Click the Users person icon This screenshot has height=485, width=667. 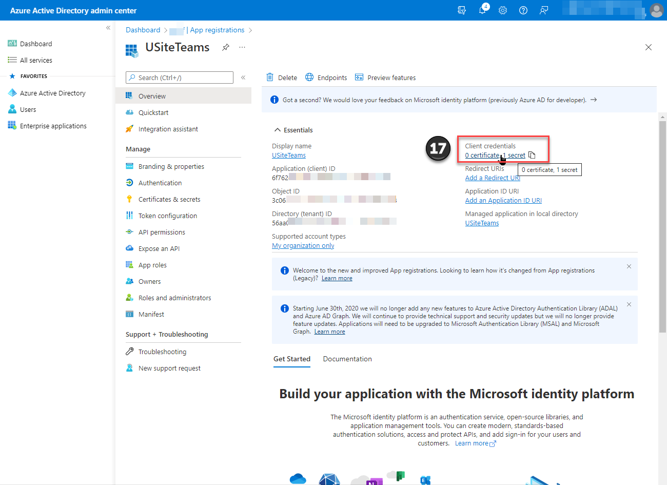[x=12, y=109]
